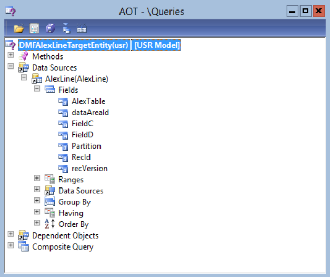Maximize the AOT Queries window
330x277 pixels.
(305, 11)
